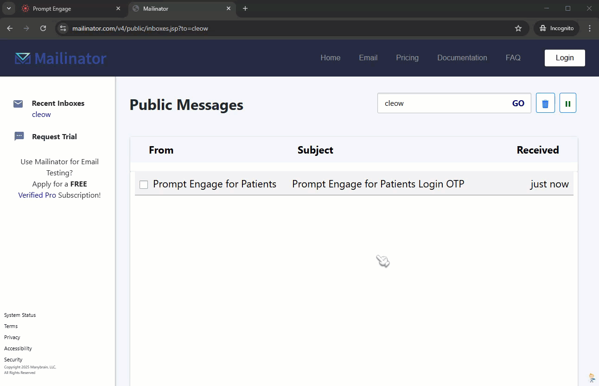The height and width of the screenshot is (386, 599).
Task: Click the browser address bar URL
Action: [140, 28]
